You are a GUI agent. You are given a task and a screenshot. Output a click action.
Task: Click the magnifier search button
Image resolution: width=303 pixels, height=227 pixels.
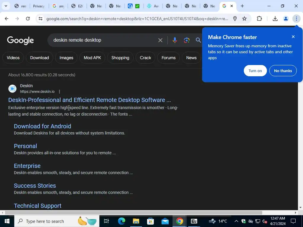click(x=198, y=40)
